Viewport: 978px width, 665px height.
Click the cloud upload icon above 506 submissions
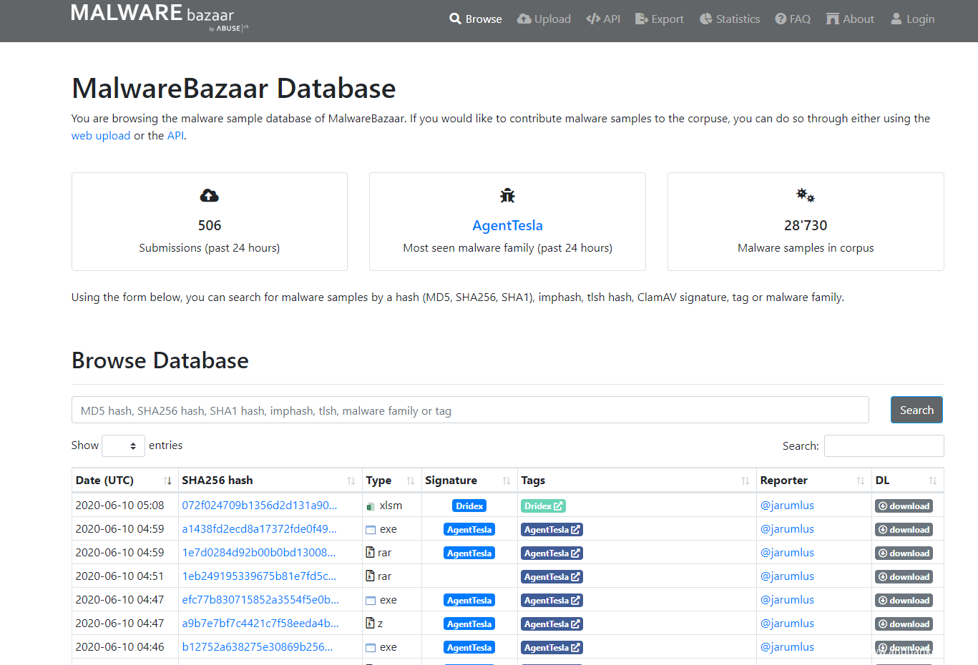209,196
